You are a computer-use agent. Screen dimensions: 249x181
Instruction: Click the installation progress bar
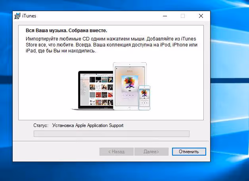click(x=111, y=134)
